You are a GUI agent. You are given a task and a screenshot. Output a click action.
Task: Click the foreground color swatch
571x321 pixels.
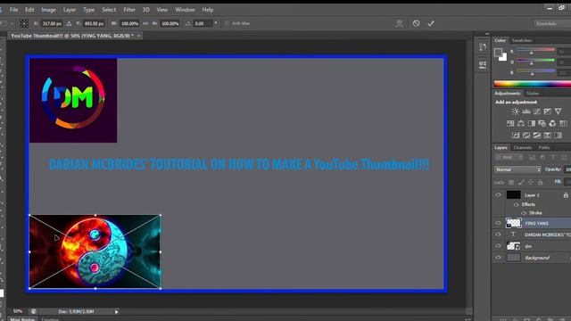[x=498, y=52]
